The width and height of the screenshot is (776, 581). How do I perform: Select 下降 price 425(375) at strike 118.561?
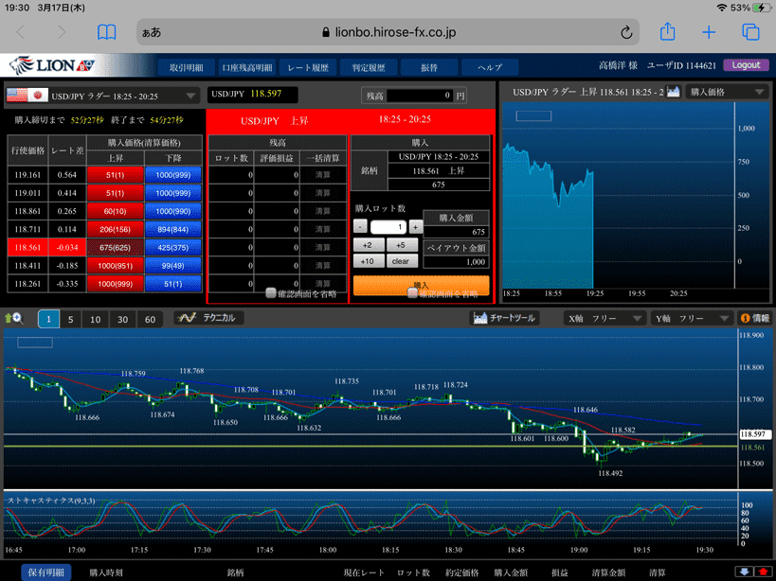173,248
